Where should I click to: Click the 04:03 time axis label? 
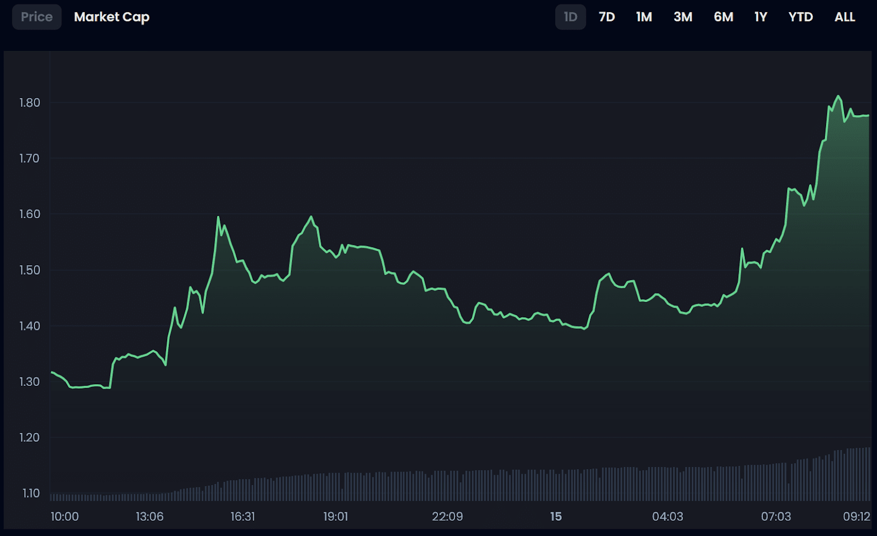point(668,516)
